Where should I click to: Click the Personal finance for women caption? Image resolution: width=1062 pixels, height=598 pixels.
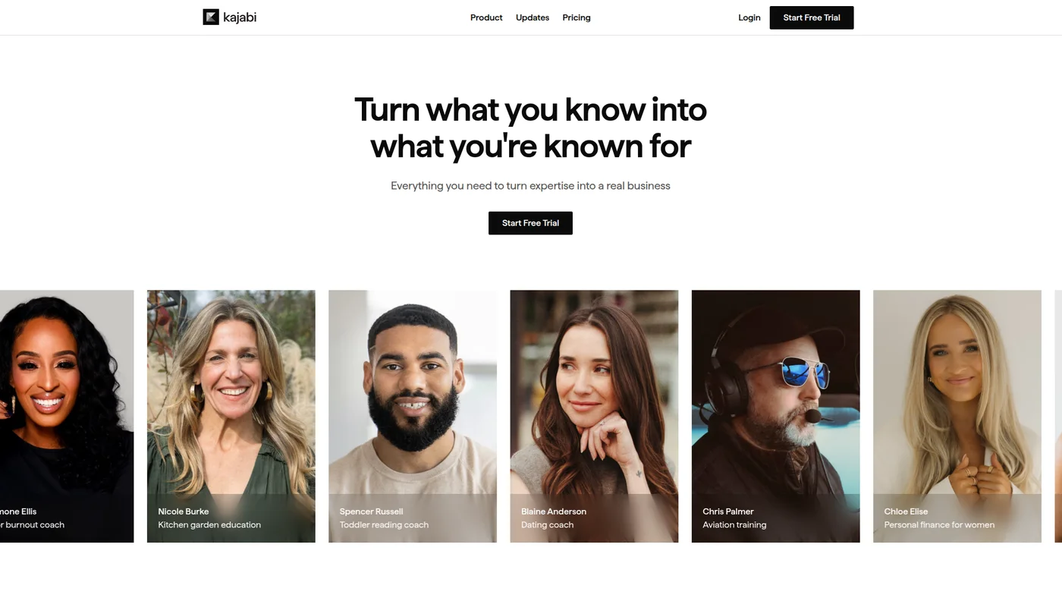click(x=939, y=525)
